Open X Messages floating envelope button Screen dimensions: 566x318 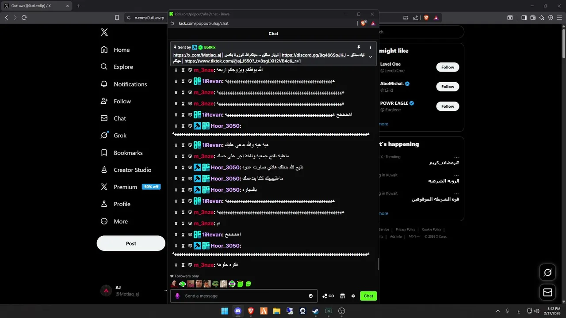(x=547, y=292)
